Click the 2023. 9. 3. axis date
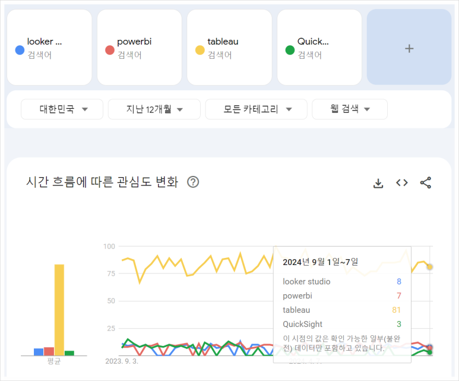 tap(122, 361)
